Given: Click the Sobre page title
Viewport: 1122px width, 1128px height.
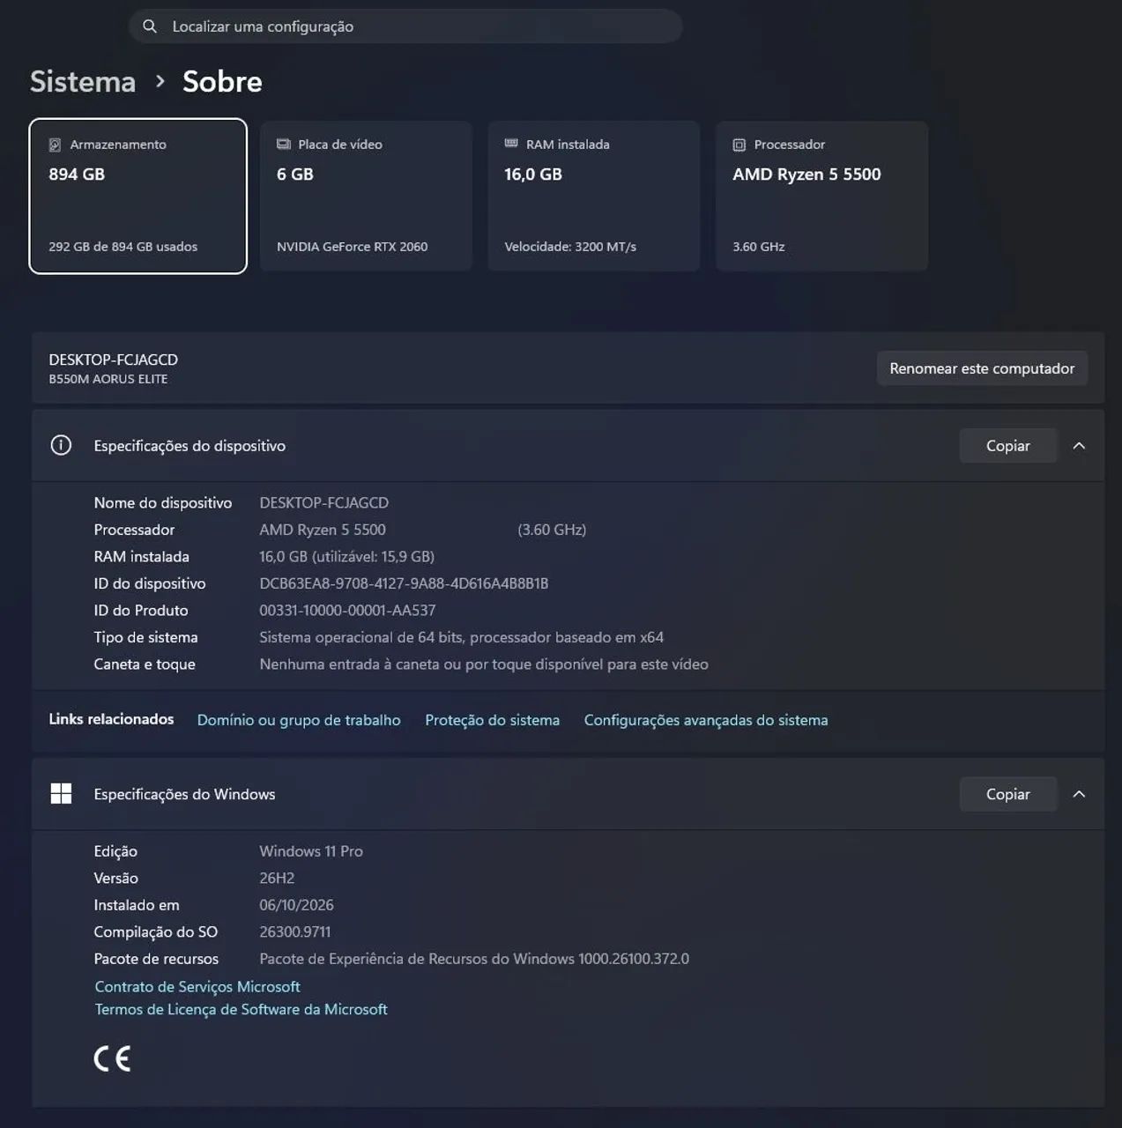Looking at the screenshot, I should click(222, 81).
